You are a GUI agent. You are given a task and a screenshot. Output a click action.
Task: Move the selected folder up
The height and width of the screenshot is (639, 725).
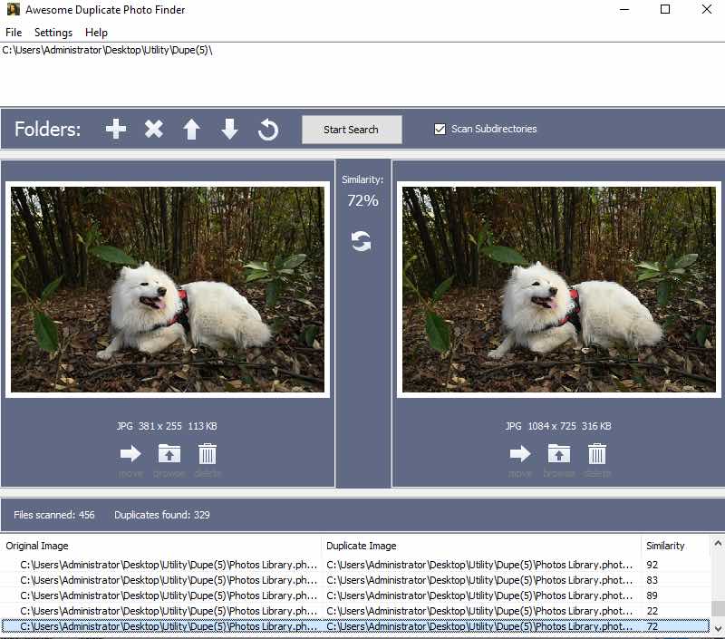point(191,129)
